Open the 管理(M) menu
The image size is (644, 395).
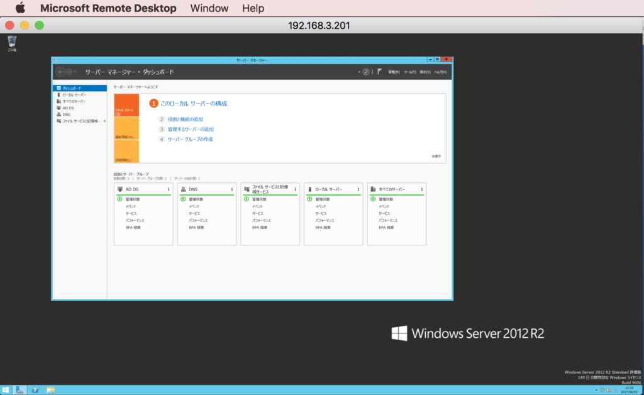tap(394, 72)
